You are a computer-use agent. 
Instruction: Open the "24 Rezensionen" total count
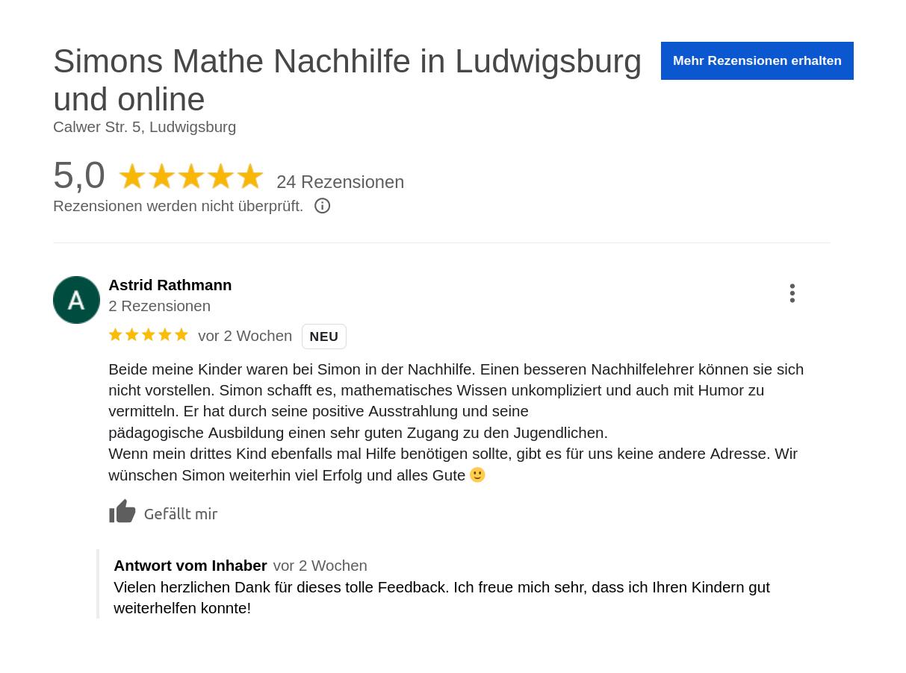coord(340,182)
